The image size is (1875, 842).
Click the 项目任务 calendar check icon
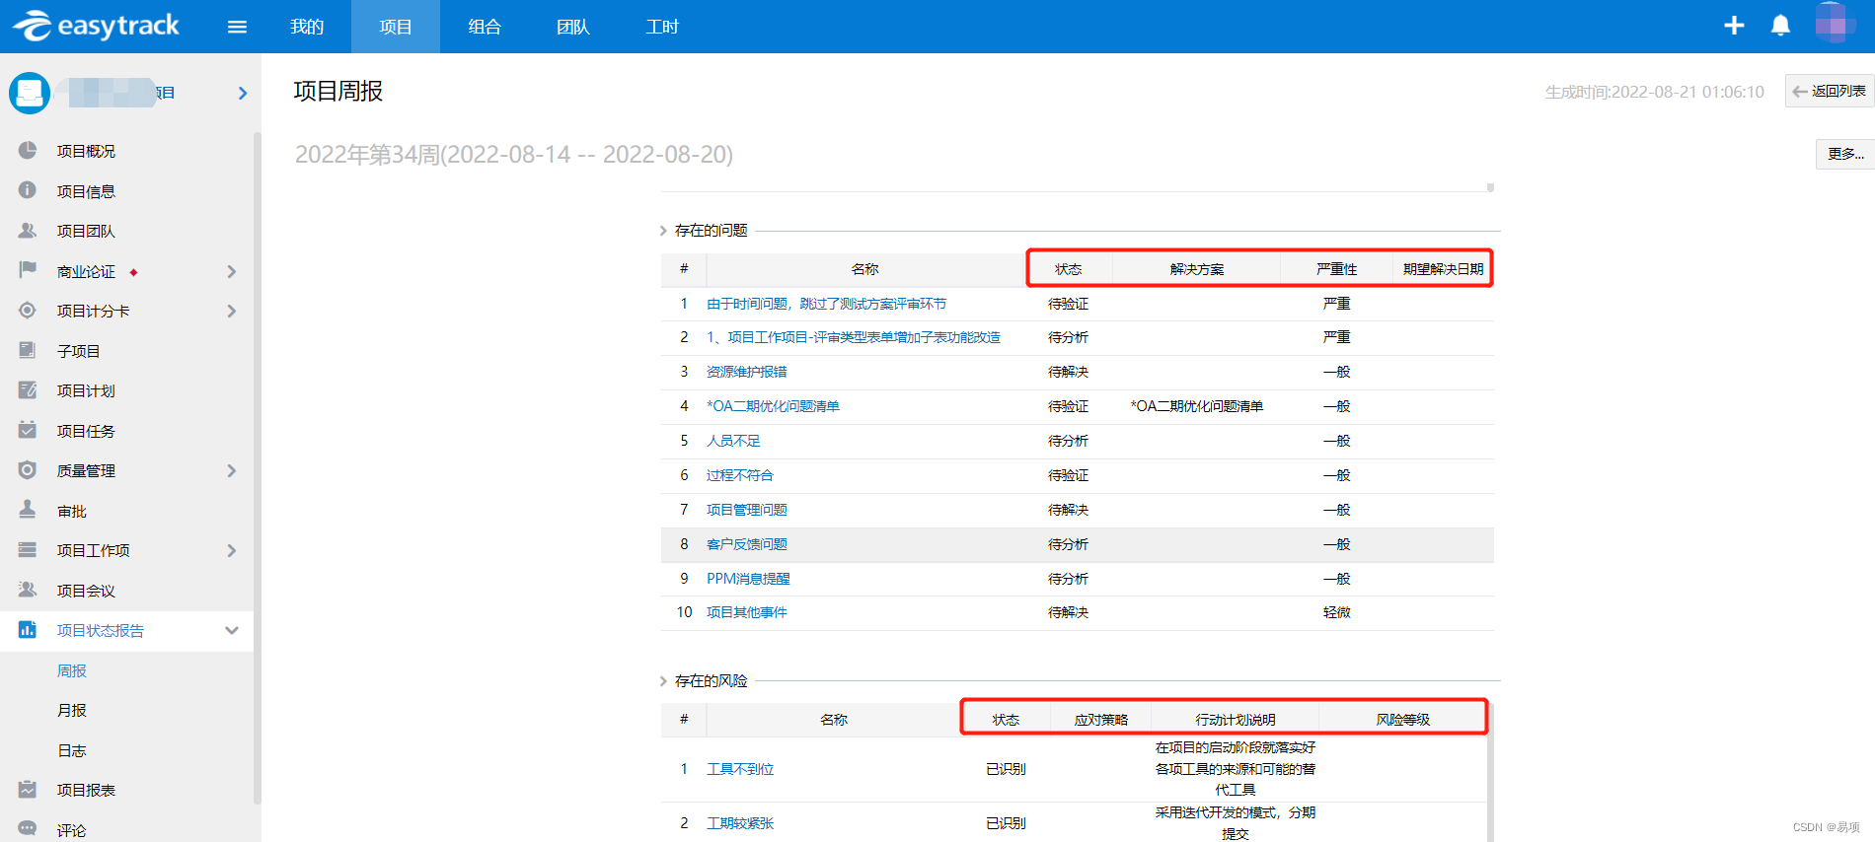[x=28, y=430]
